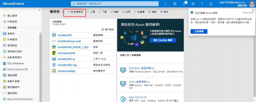Open the IronManVM-ip link

point(66,59)
